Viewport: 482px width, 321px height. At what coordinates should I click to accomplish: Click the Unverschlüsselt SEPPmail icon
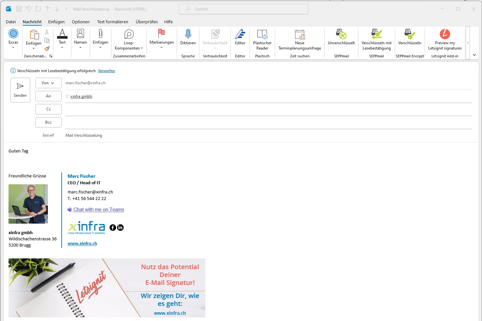pos(341,39)
